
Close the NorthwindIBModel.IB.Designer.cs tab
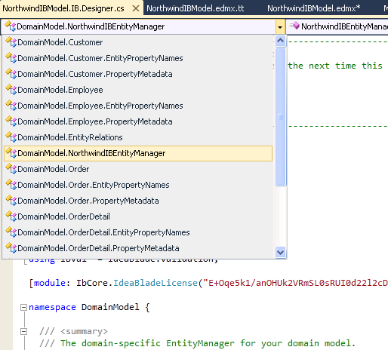(136, 8)
